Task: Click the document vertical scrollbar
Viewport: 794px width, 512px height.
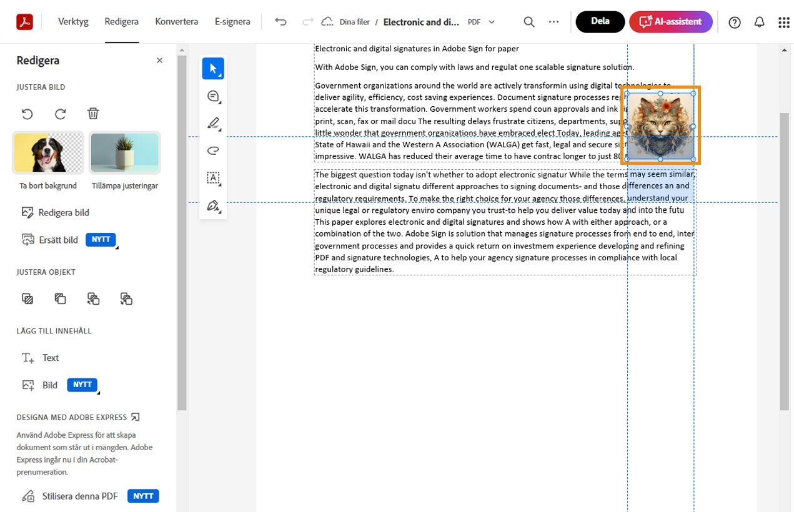Action: click(785, 261)
